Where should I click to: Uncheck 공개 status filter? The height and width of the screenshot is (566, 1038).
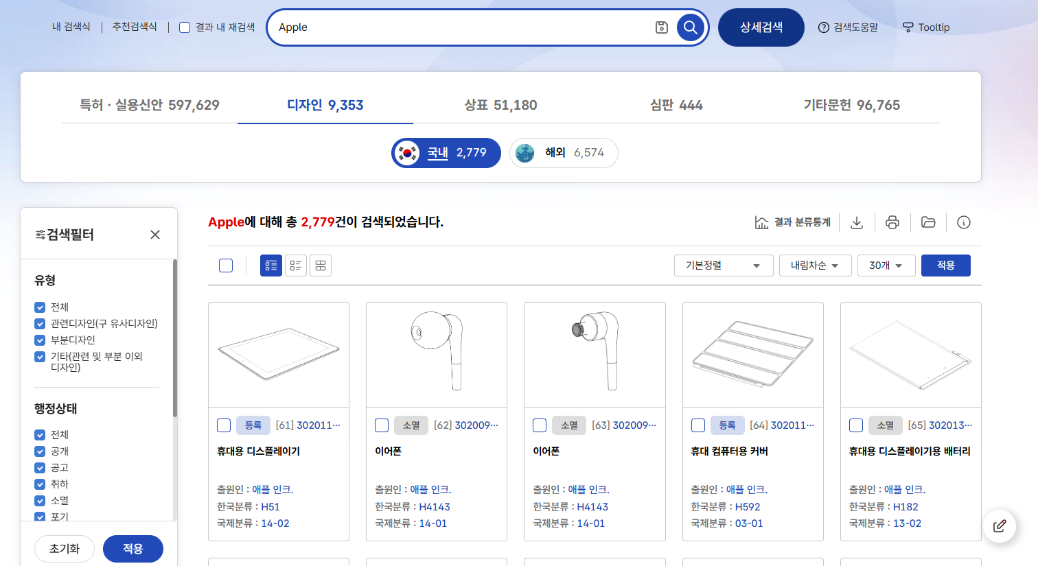40,451
